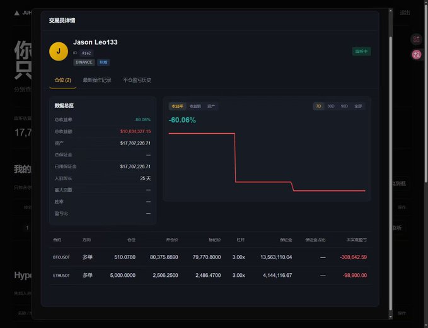Select the 资产 chart metric
Screen dimensions: 428x328
pyautogui.click(x=211, y=106)
